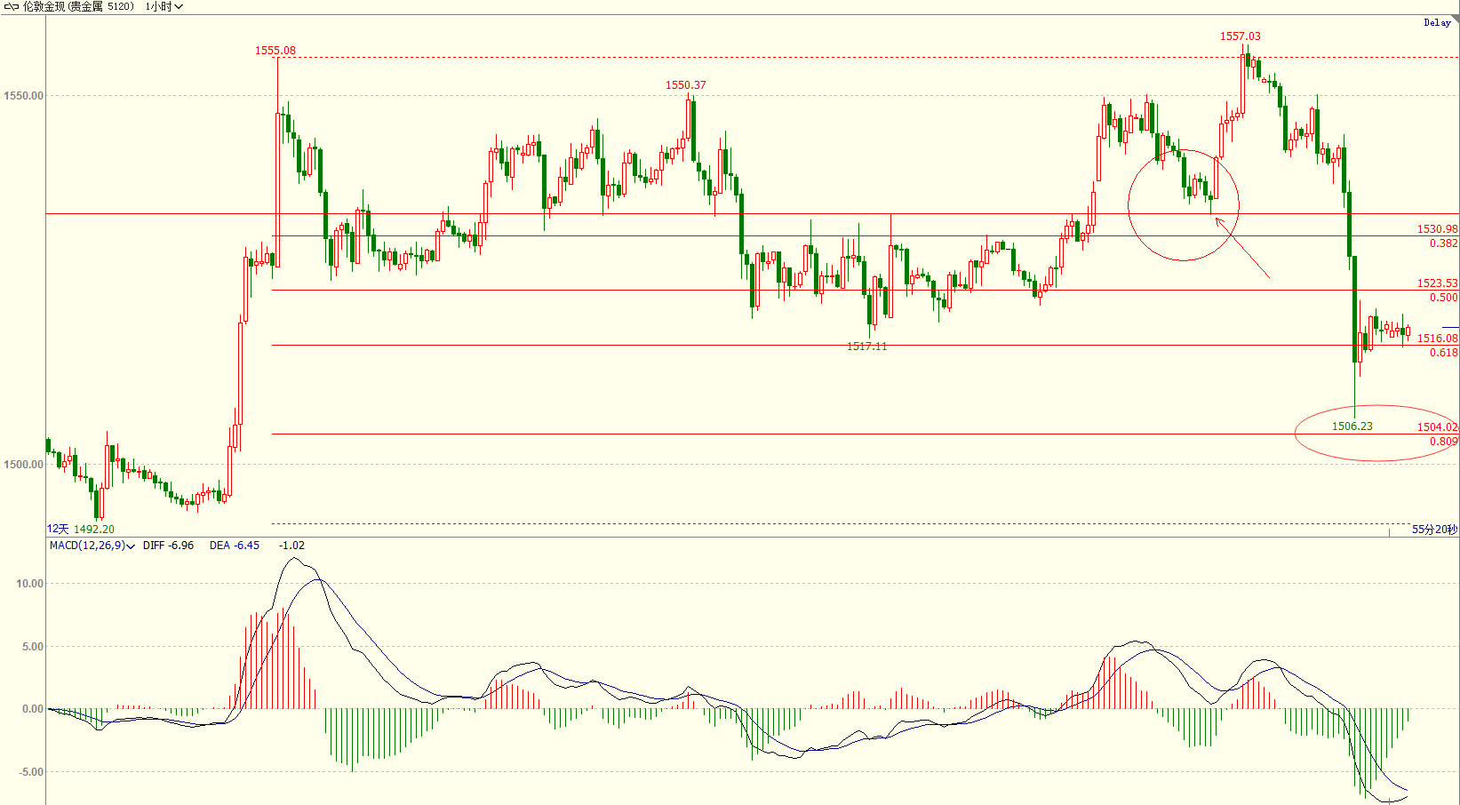The width and height of the screenshot is (1460, 805).
Task: Click the 0.809 Fibonacci ratio label
Action: [x=1444, y=442]
